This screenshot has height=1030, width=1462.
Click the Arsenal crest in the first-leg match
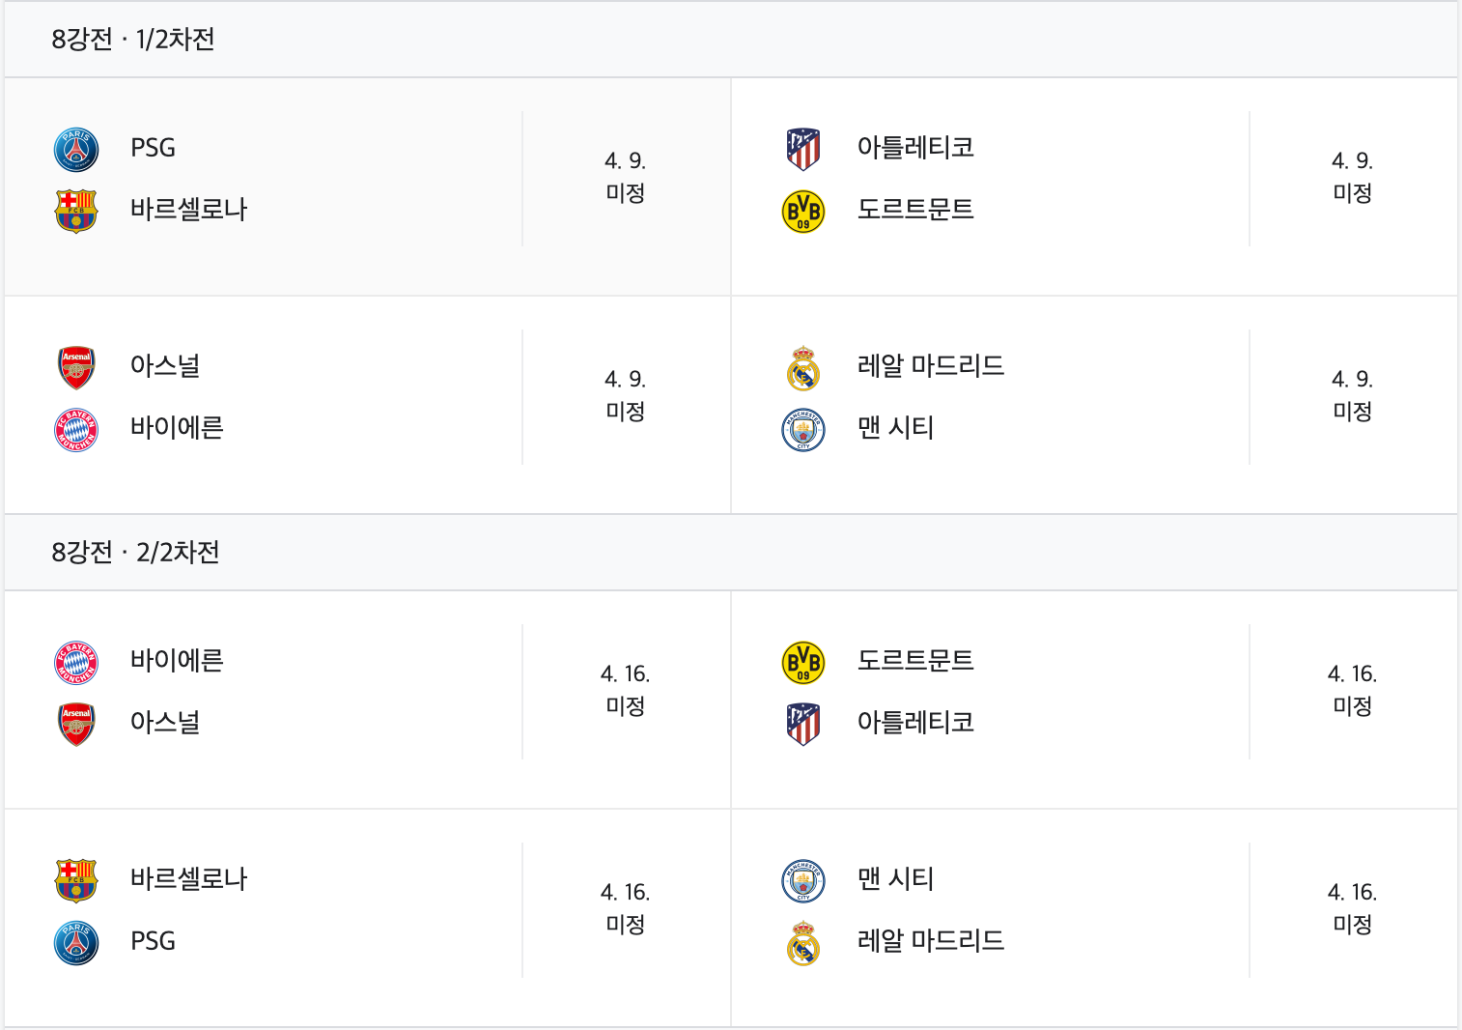tap(76, 368)
